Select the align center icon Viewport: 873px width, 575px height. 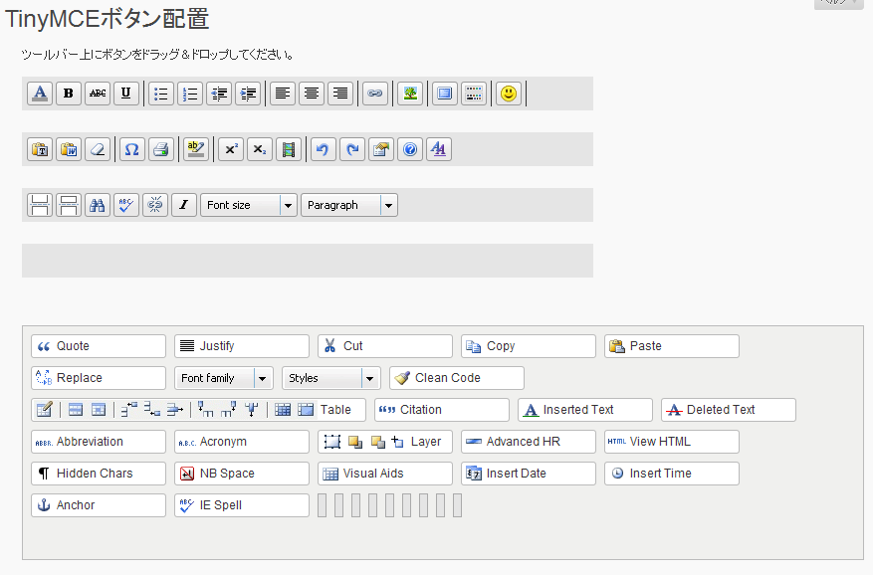pyautogui.click(x=312, y=94)
